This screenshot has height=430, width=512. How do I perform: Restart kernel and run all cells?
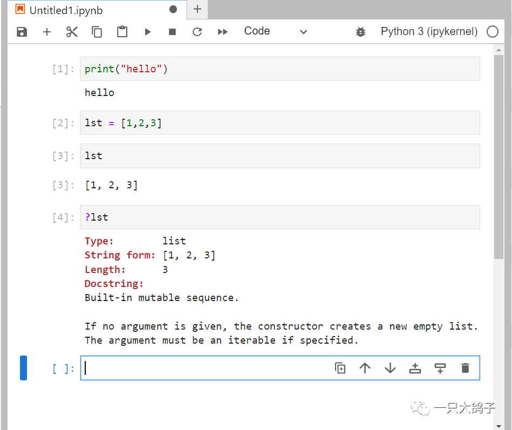(x=223, y=32)
